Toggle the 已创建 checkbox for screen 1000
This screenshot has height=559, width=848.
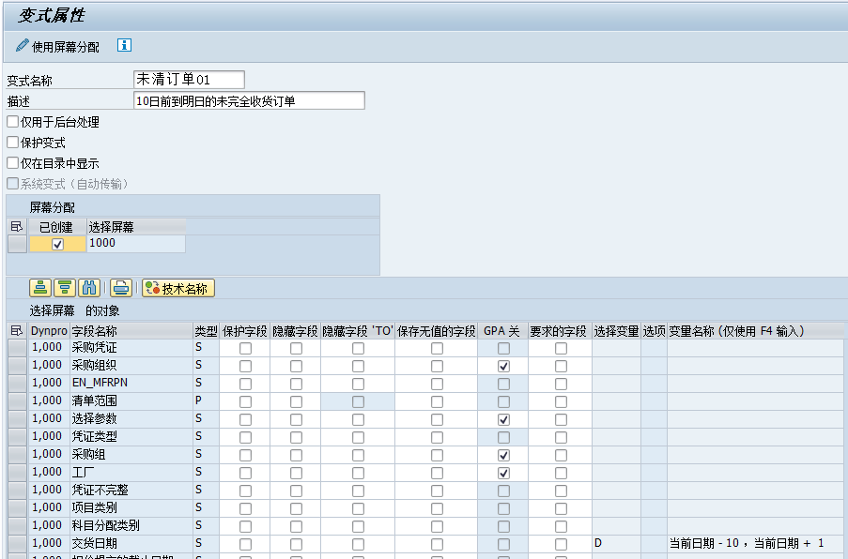pos(57,244)
